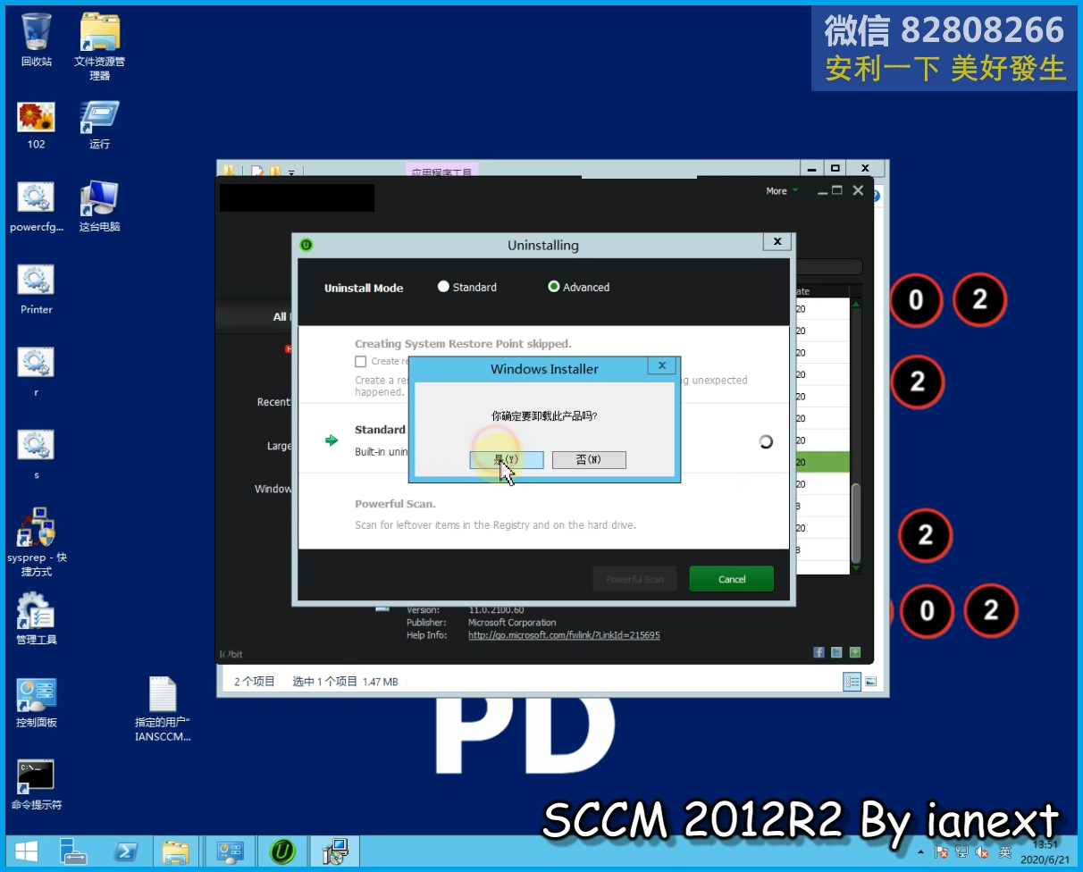Screen dimensions: 1083x872
Task: Open the Printer desktop icon
Action: pos(37,290)
